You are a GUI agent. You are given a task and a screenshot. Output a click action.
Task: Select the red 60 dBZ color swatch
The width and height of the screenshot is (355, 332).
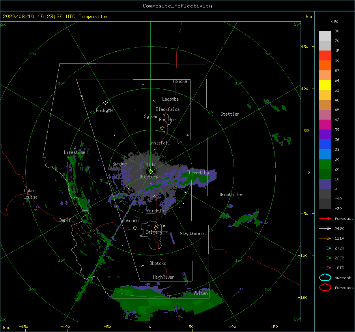(x=325, y=56)
